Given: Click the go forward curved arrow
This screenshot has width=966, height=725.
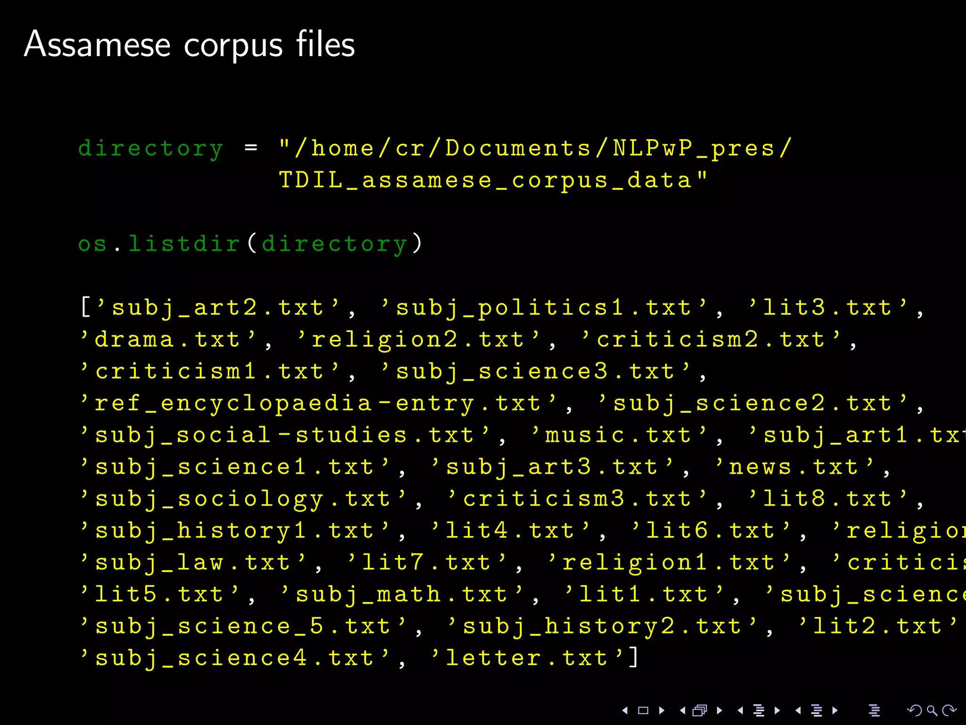Looking at the screenshot, I should click(949, 710).
